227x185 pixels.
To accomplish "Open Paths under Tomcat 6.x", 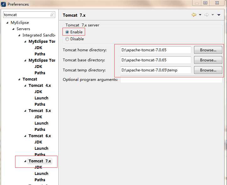I will click(x=40, y=155).
